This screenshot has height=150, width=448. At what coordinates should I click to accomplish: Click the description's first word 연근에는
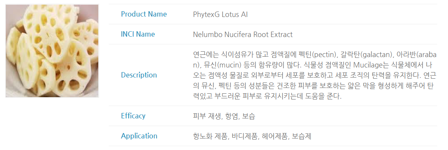[x=205, y=54]
